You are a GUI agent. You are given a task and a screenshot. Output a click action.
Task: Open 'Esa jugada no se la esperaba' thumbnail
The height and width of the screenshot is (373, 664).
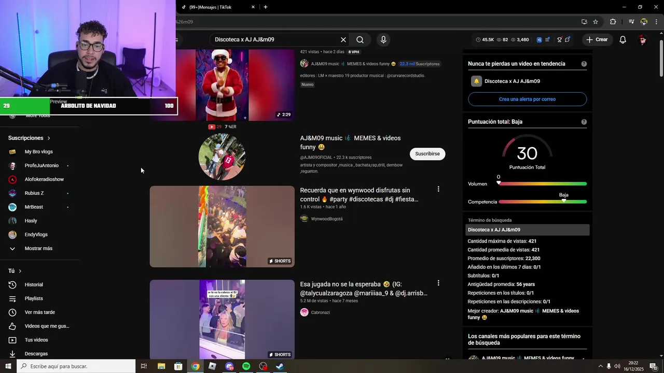[x=222, y=320]
